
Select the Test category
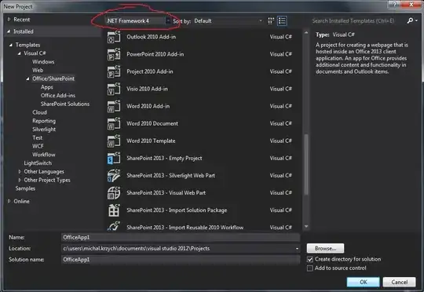tap(38, 137)
